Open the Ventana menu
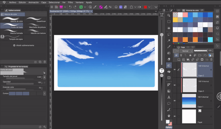Image resolution: width=221 pixels, height=129 pixels. [x=79, y=2]
